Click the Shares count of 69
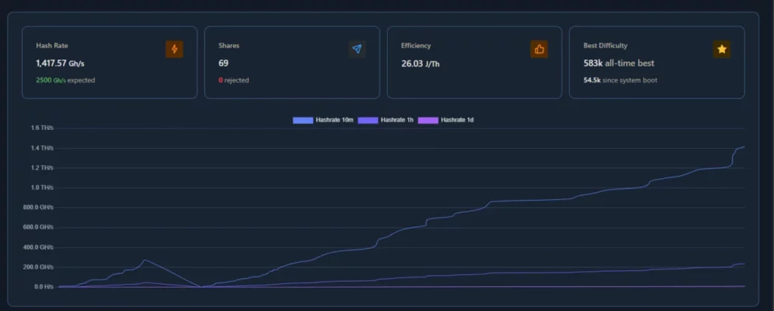This screenshot has height=311, width=774. 224,63
